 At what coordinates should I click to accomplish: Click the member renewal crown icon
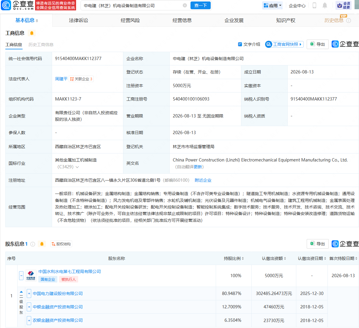coord(339,5)
